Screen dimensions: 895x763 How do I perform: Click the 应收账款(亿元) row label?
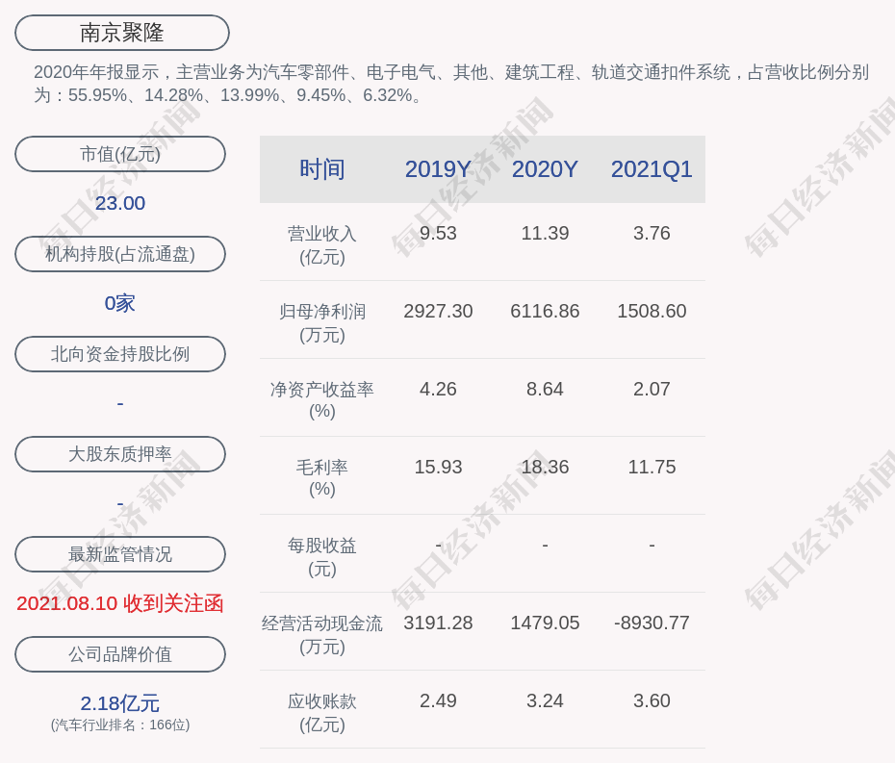click(x=322, y=713)
